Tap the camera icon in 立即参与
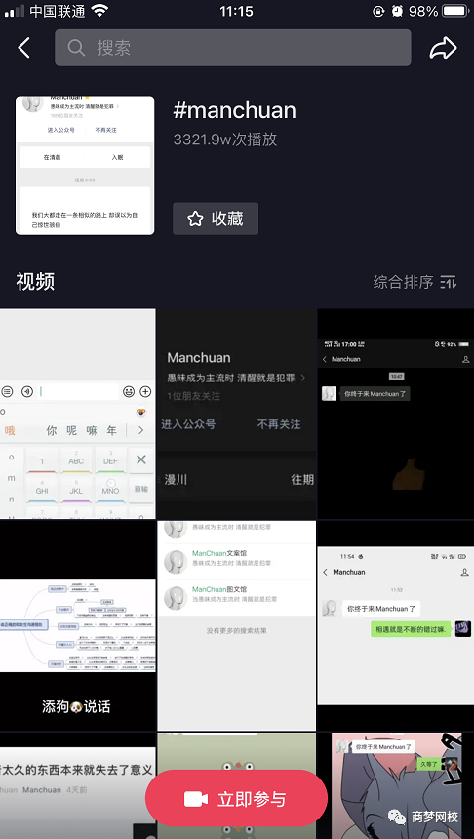 [196, 799]
